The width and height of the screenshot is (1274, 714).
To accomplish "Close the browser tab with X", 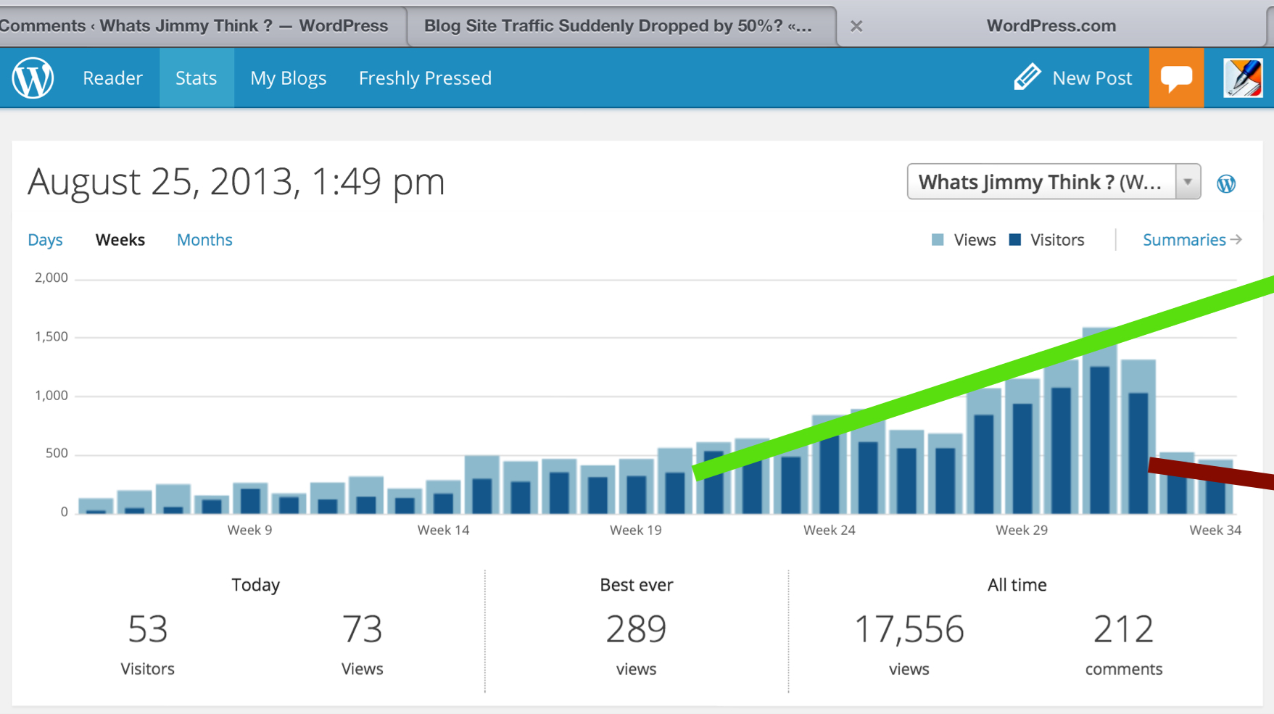I will point(856,26).
